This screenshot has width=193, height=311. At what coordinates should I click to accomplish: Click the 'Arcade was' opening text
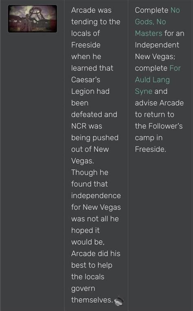(91, 10)
